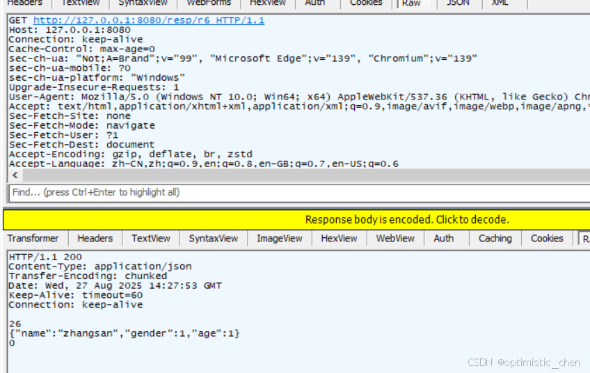The height and width of the screenshot is (373, 590).
Task: Click 'Sec-Fetch-Mode: navigate' line
Action: pyautogui.click(x=81, y=125)
